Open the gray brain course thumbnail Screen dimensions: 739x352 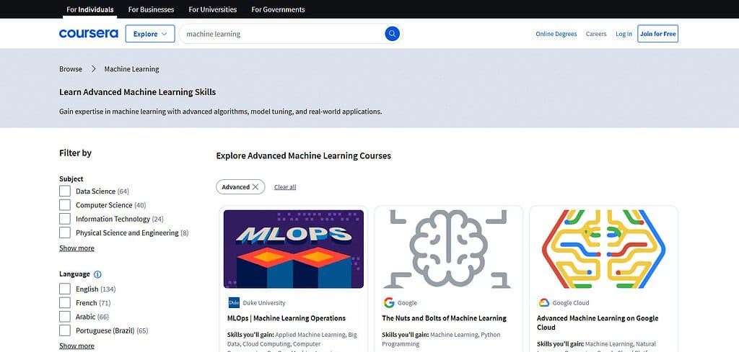449,249
